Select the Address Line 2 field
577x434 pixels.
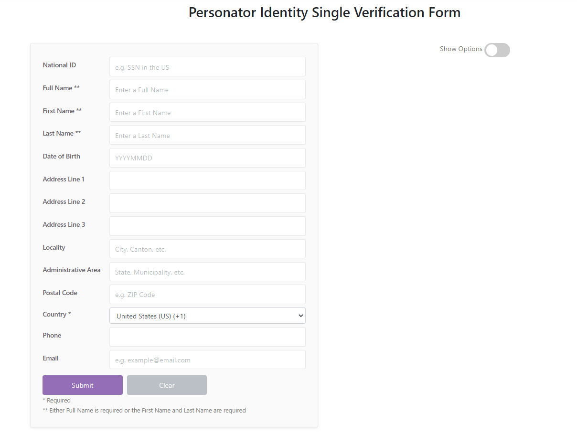[207, 203]
